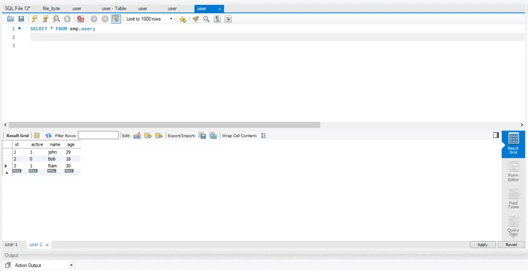This screenshot has height=271, width=528.
Task: Toggle the result side panel visibility icon
Action: [x=496, y=135]
